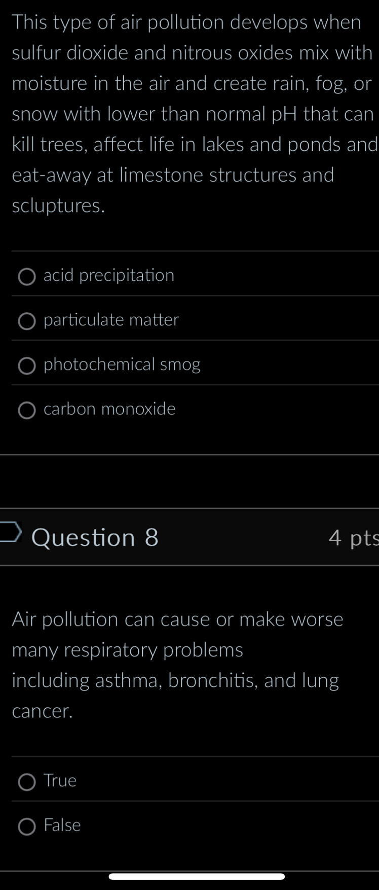Select the "False" radio button

pyautogui.click(x=27, y=827)
